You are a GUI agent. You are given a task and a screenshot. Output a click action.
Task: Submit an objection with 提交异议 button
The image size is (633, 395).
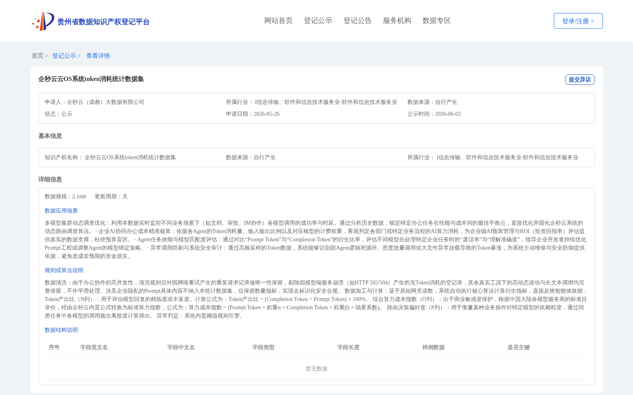tap(580, 79)
